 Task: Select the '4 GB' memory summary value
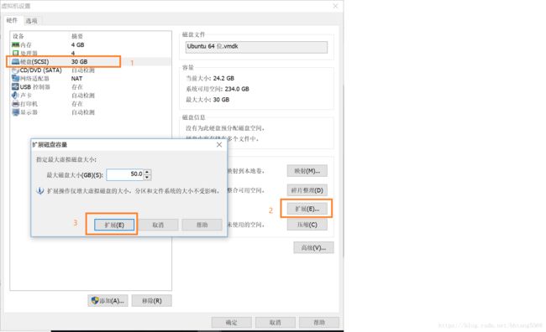point(77,44)
